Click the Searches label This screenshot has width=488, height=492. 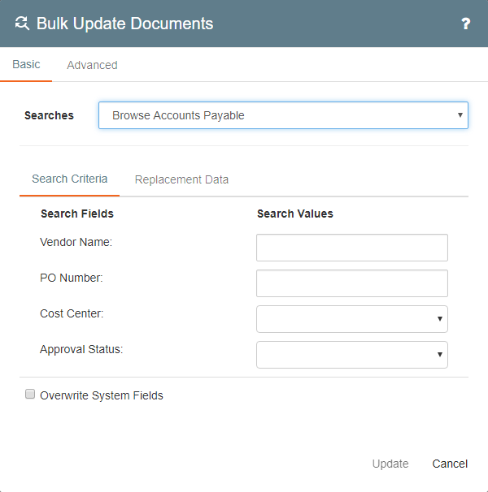click(x=49, y=115)
